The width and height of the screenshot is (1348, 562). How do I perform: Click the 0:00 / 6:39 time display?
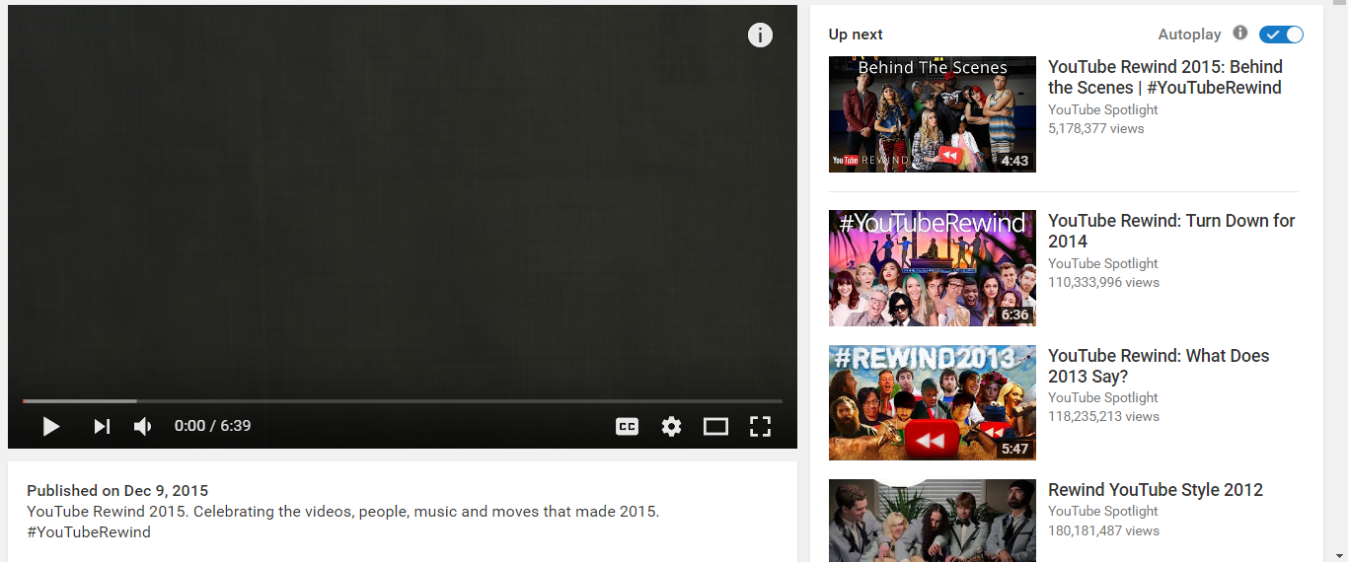pyautogui.click(x=213, y=426)
